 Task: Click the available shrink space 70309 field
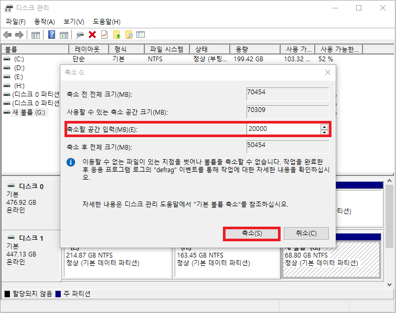[x=287, y=112]
